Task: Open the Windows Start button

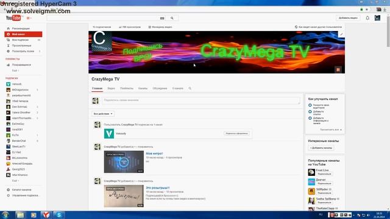Action: 5,215
